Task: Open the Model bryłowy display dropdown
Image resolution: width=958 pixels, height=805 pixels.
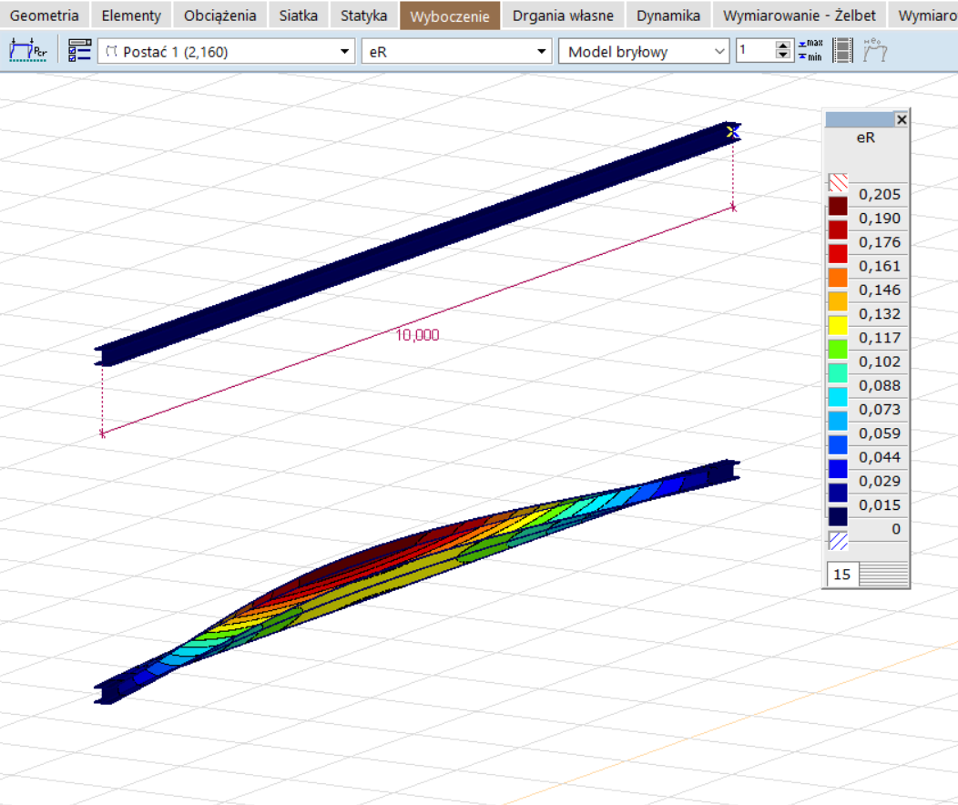Action: (x=644, y=52)
